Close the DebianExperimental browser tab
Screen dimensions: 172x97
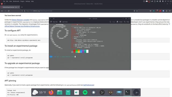coord(19,7)
